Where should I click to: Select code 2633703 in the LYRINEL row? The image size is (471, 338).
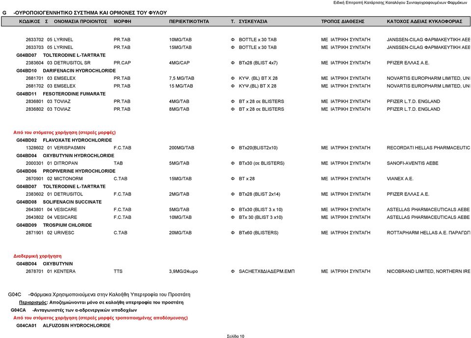(34, 48)
